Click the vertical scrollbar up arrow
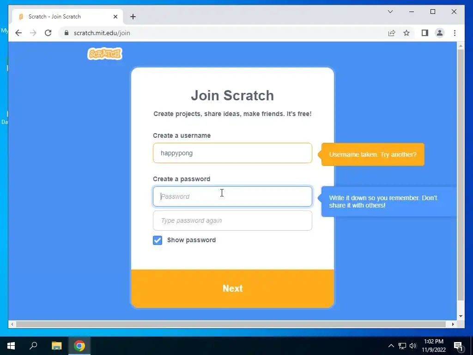Image resolution: width=473 pixels, height=355 pixels. [461, 46]
